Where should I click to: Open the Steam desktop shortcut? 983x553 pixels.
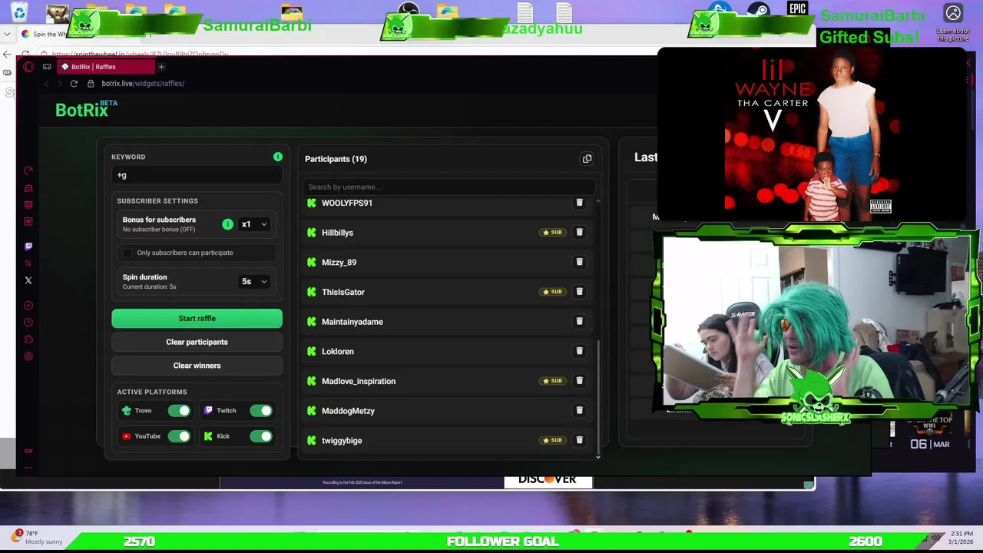[x=759, y=10]
